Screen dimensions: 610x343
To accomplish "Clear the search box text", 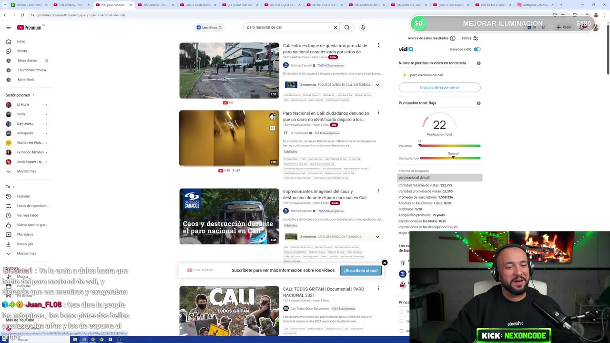I will [335, 27].
